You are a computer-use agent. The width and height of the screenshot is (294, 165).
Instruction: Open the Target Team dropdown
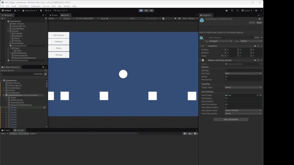coord(243,87)
